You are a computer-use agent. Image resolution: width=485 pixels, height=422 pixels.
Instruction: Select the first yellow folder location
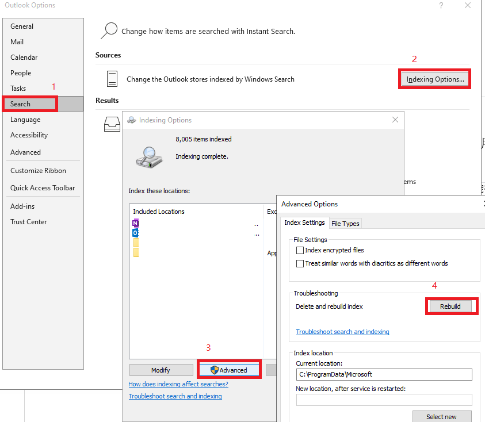pos(136,243)
